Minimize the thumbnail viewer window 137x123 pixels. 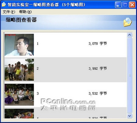pyautogui.click(x=118, y=5)
